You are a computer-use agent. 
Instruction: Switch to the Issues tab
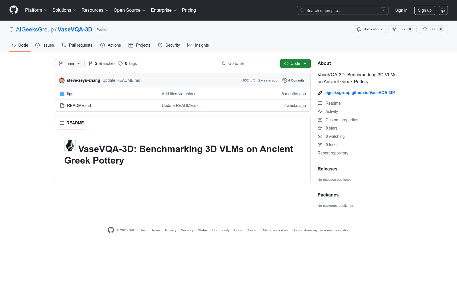click(x=45, y=45)
